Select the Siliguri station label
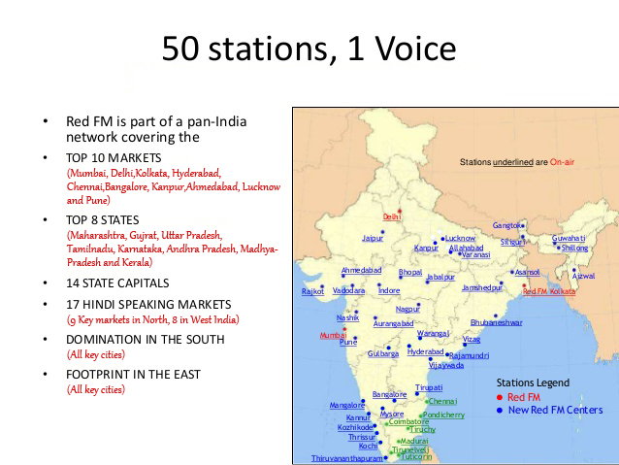619x465 pixels. coord(513,242)
